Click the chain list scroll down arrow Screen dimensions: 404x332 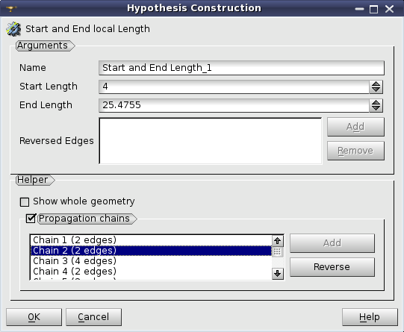[x=278, y=273]
